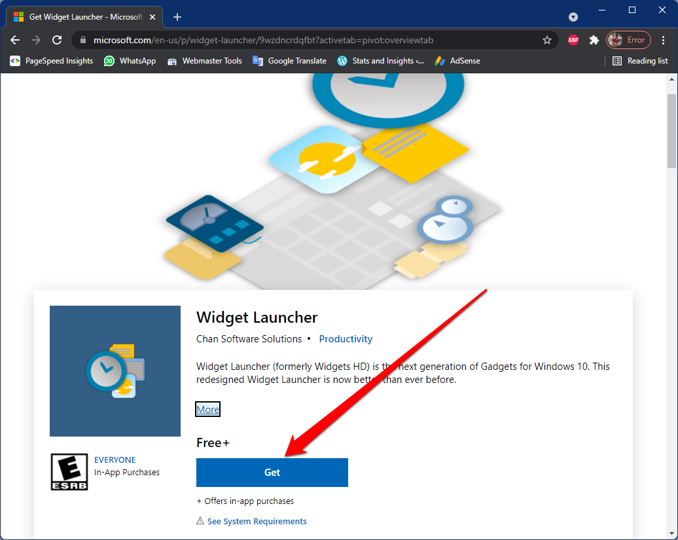Open the Reading list
This screenshot has width=678, height=540.
[x=640, y=61]
